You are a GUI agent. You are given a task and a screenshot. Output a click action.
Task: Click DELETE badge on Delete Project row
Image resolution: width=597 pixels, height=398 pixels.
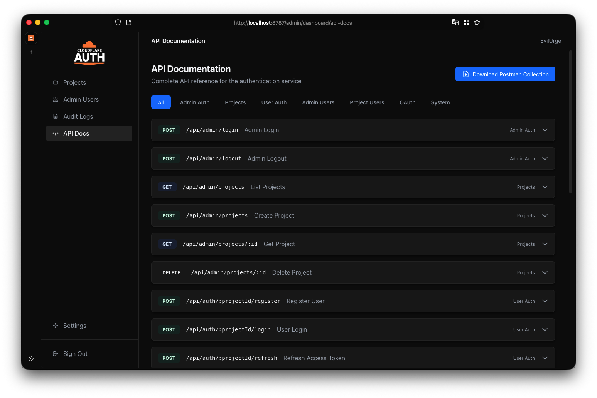tap(171, 272)
